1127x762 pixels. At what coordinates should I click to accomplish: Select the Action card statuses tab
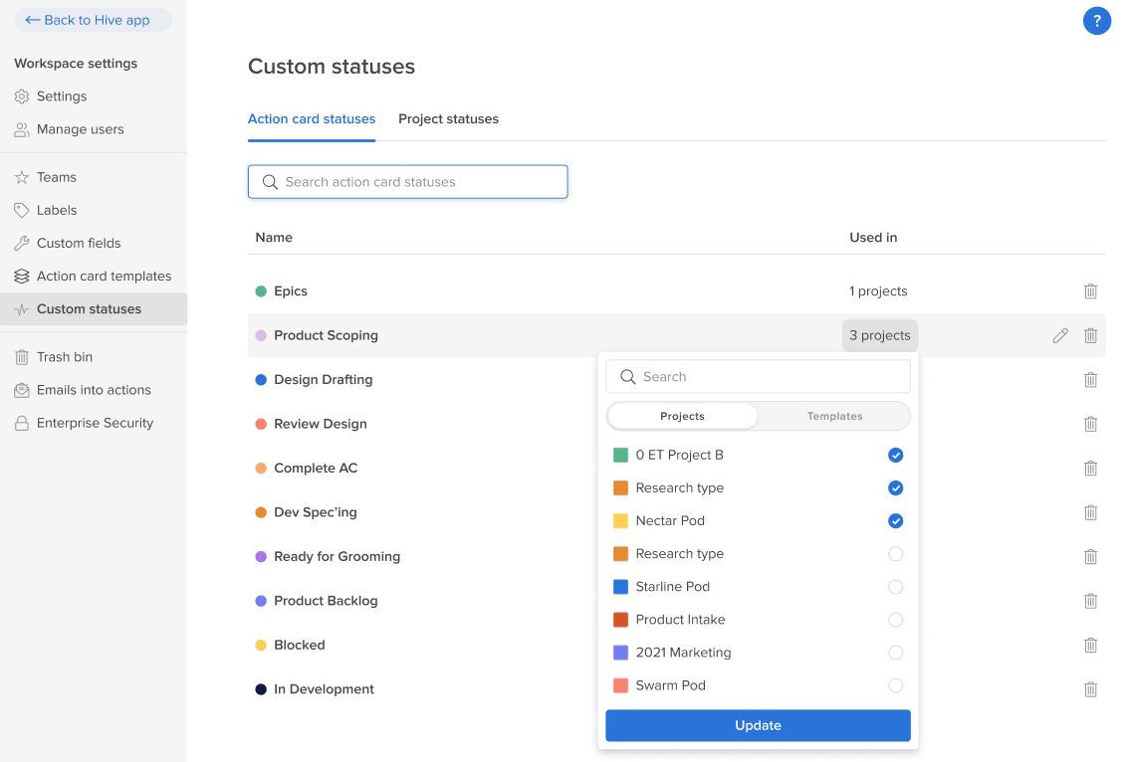(x=312, y=119)
